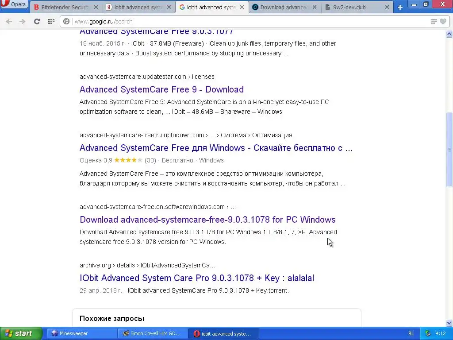The height and width of the screenshot is (340, 453).
Task: Click the vertical scrollbar thumb
Action: 449,150
